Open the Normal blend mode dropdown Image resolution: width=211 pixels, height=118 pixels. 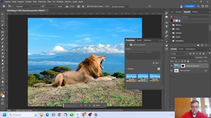pos(182,58)
